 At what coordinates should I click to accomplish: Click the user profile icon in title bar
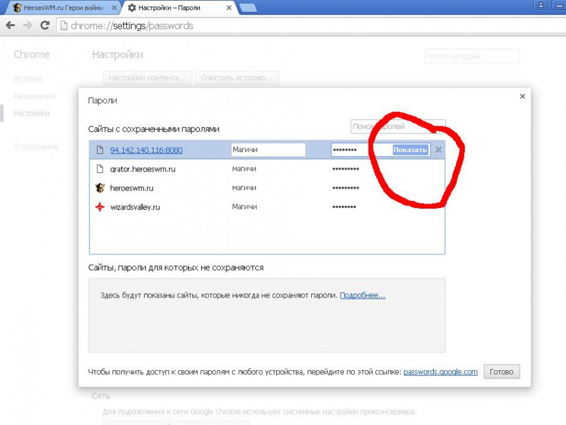click(541, 5)
